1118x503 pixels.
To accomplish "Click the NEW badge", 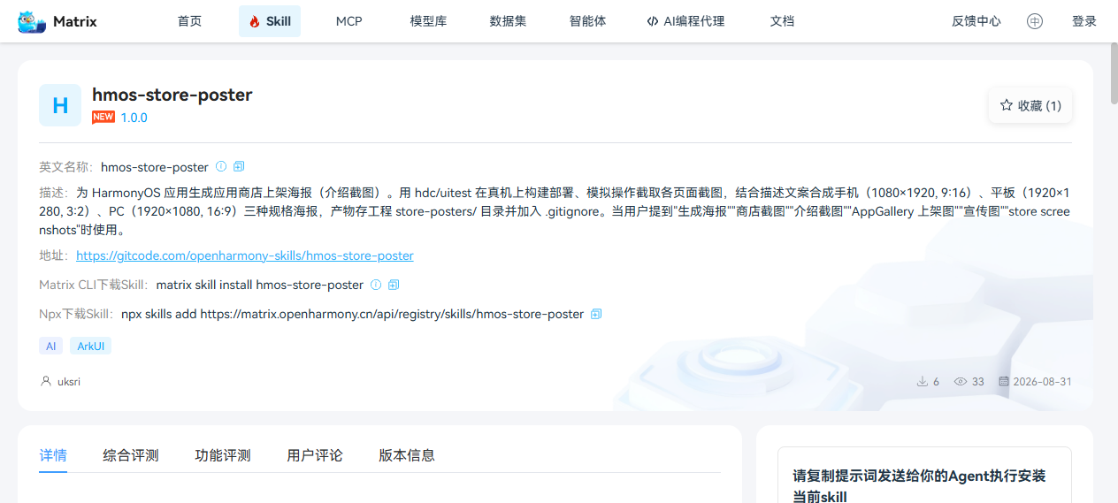I will 103,117.
